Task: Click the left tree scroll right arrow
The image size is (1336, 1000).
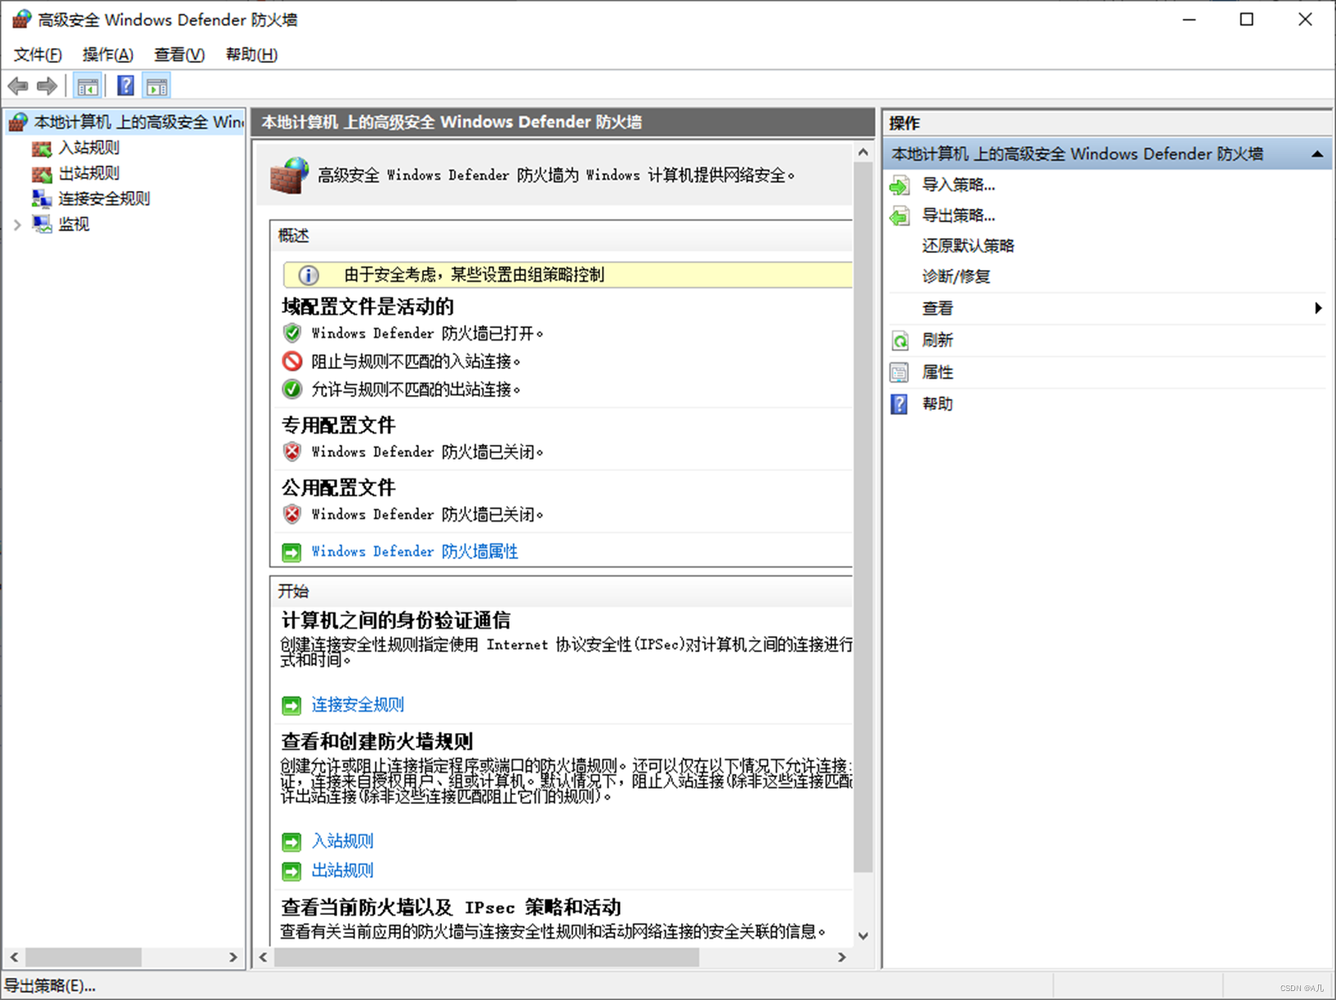Action: point(233,957)
